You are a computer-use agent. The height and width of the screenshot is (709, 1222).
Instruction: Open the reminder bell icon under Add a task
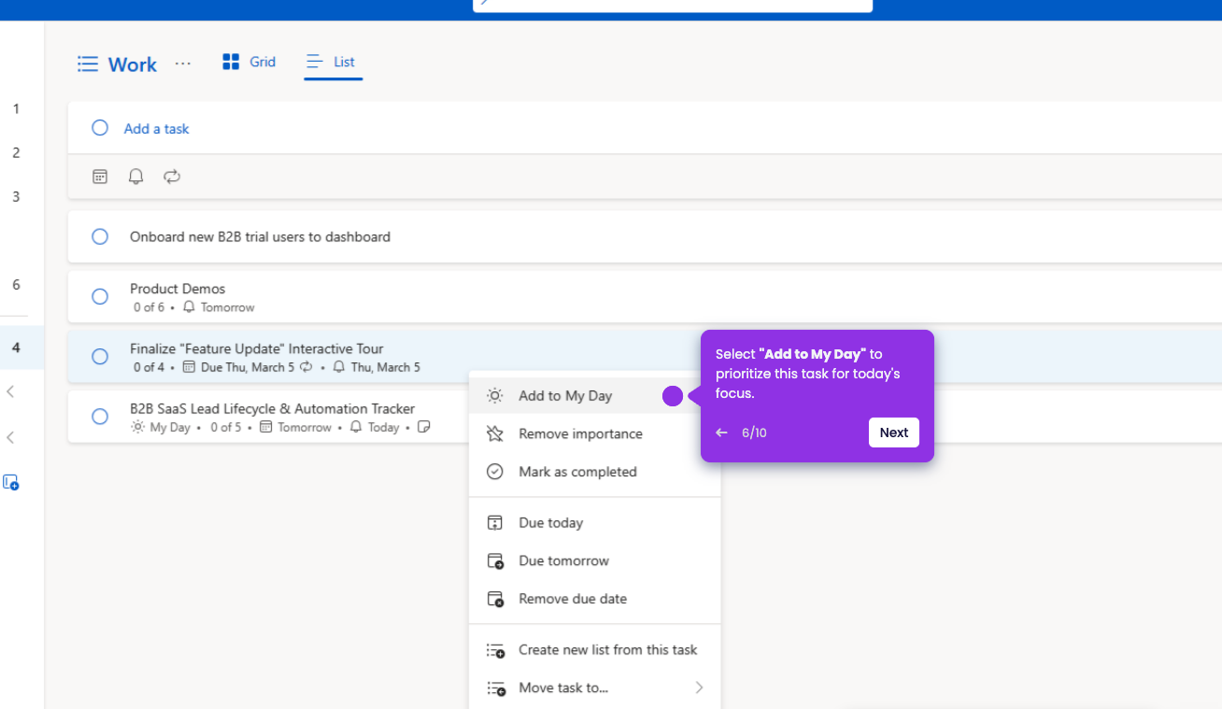135,177
